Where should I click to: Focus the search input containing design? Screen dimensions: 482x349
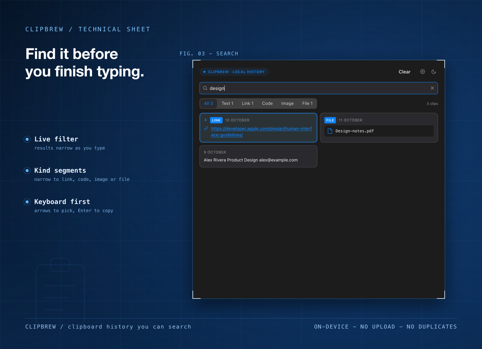point(319,88)
